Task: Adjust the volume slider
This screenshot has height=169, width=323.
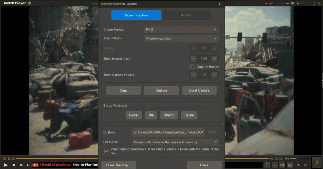Action: [300, 159]
